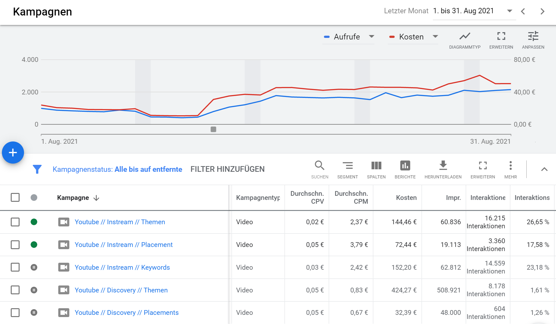The height and width of the screenshot is (324, 556).
Task: Open the date range dropdown 1. bis 31. Aug 2021
Action: point(474,11)
